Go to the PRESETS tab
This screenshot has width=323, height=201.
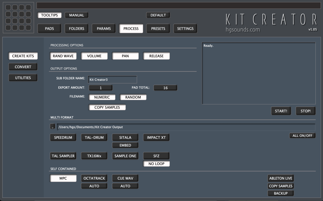tap(158, 28)
